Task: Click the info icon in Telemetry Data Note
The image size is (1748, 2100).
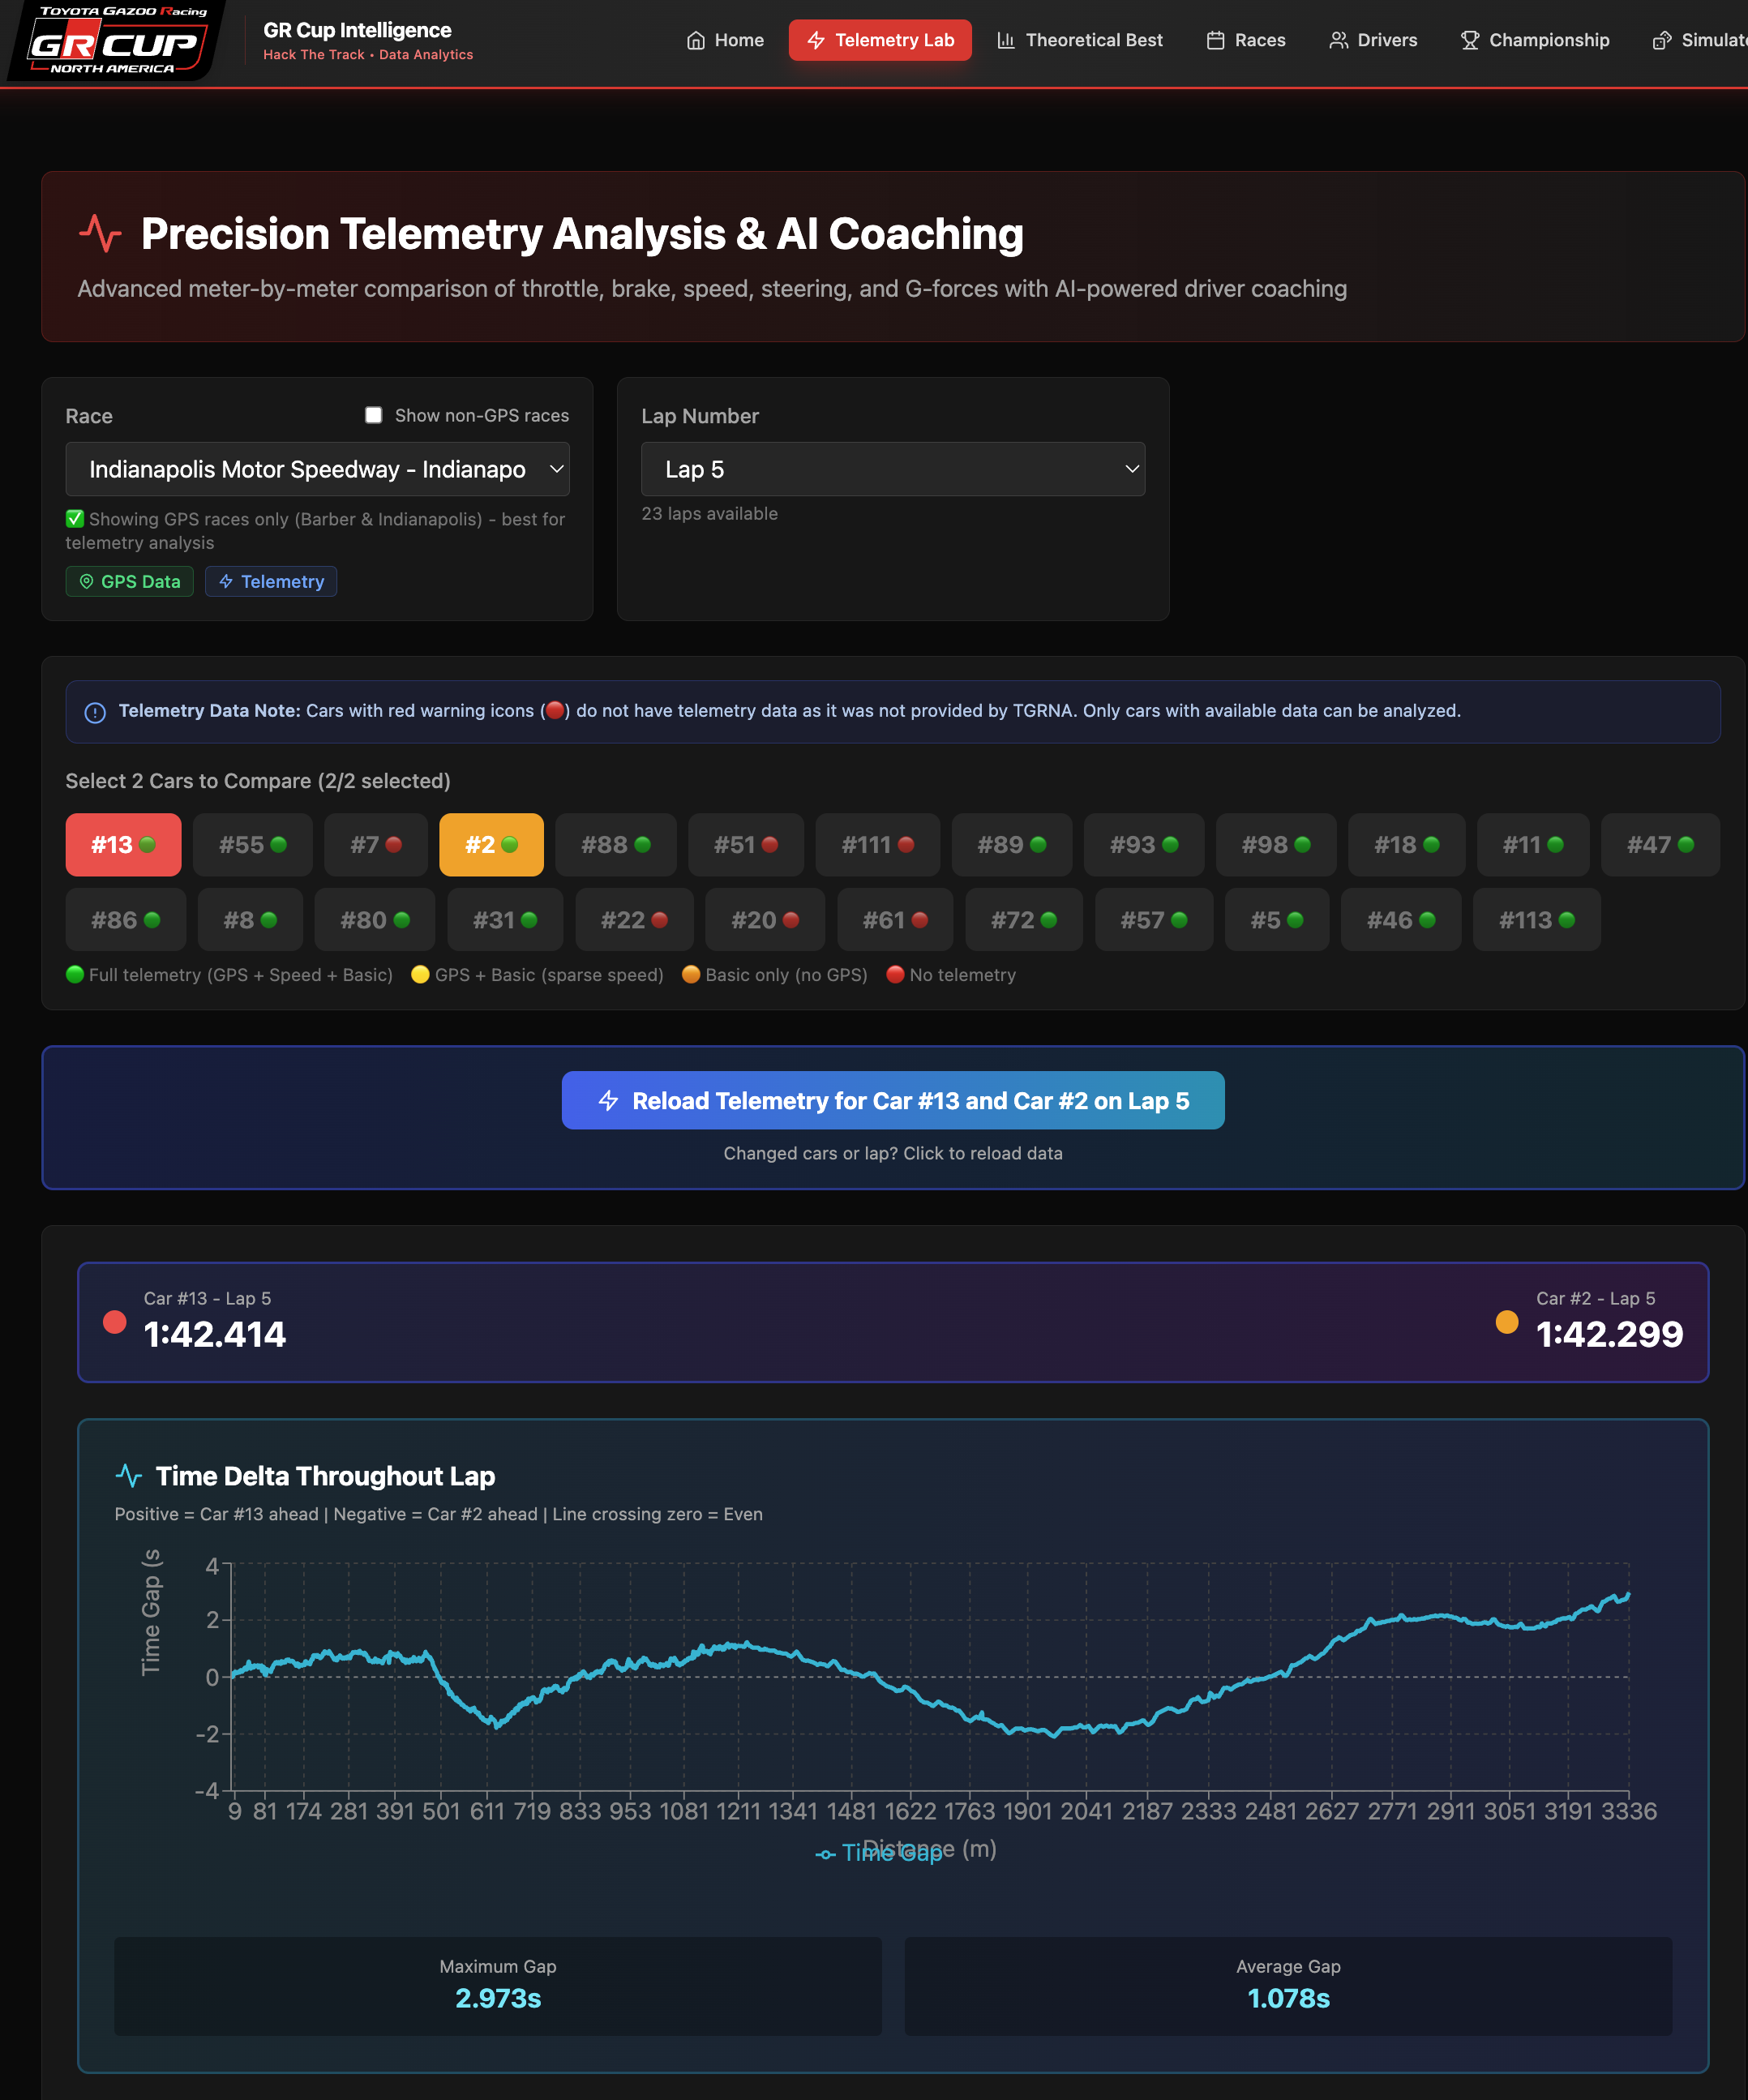Action: tap(95, 712)
